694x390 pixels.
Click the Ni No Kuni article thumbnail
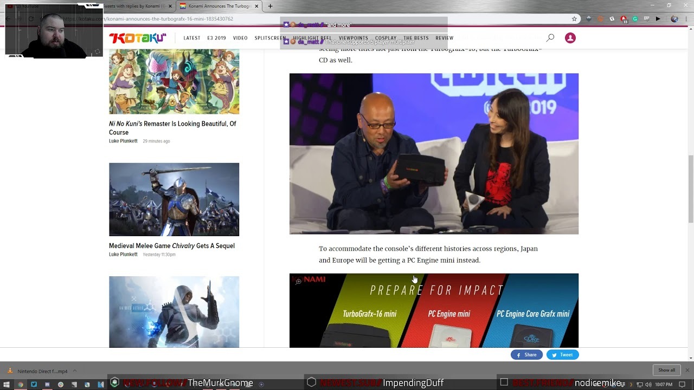pos(174,81)
